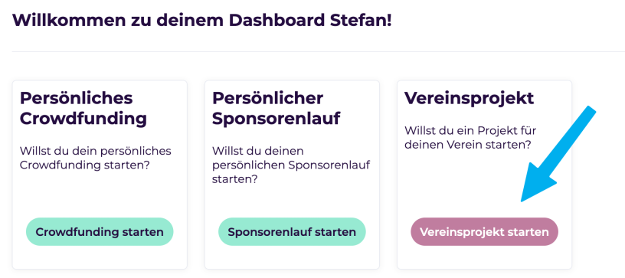Start a personal Sponsorenlauf via its green button
Viewport: 625px width, 278px height.
(292, 231)
